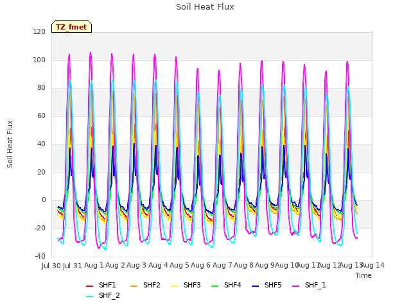Click the Time axis label
Screen dimensions: 411x308
pos(363,275)
